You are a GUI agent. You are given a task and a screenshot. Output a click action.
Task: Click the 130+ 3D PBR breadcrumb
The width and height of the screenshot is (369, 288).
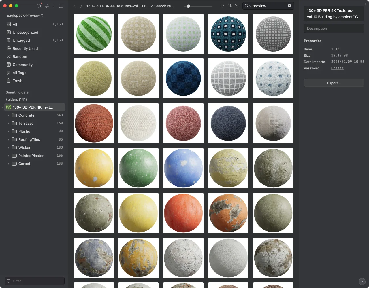tap(118, 6)
